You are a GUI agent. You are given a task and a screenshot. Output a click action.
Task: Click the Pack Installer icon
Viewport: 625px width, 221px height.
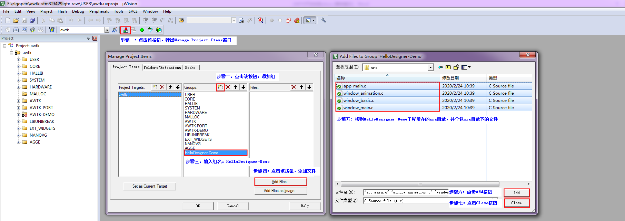(x=159, y=30)
